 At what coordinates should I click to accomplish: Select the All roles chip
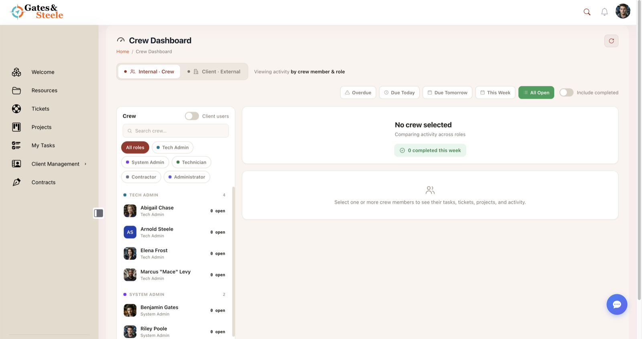pyautogui.click(x=135, y=147)
